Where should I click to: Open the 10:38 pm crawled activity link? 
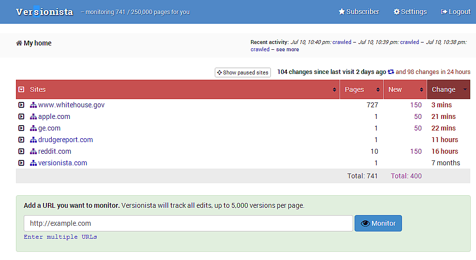click(x=260, y=49)
